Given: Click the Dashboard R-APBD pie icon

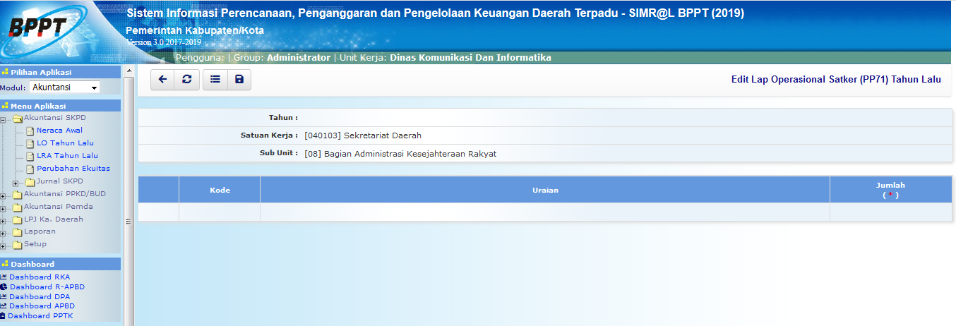Looking at the screenshot, I should coord(4,286).
